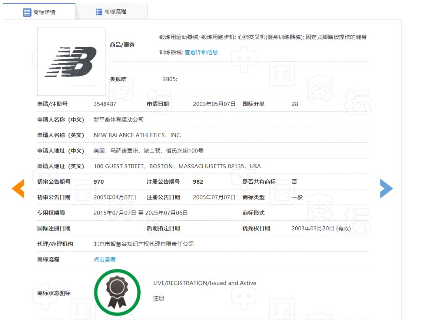Click the New Balance logo thumbnail

click(x=71, y=62)
